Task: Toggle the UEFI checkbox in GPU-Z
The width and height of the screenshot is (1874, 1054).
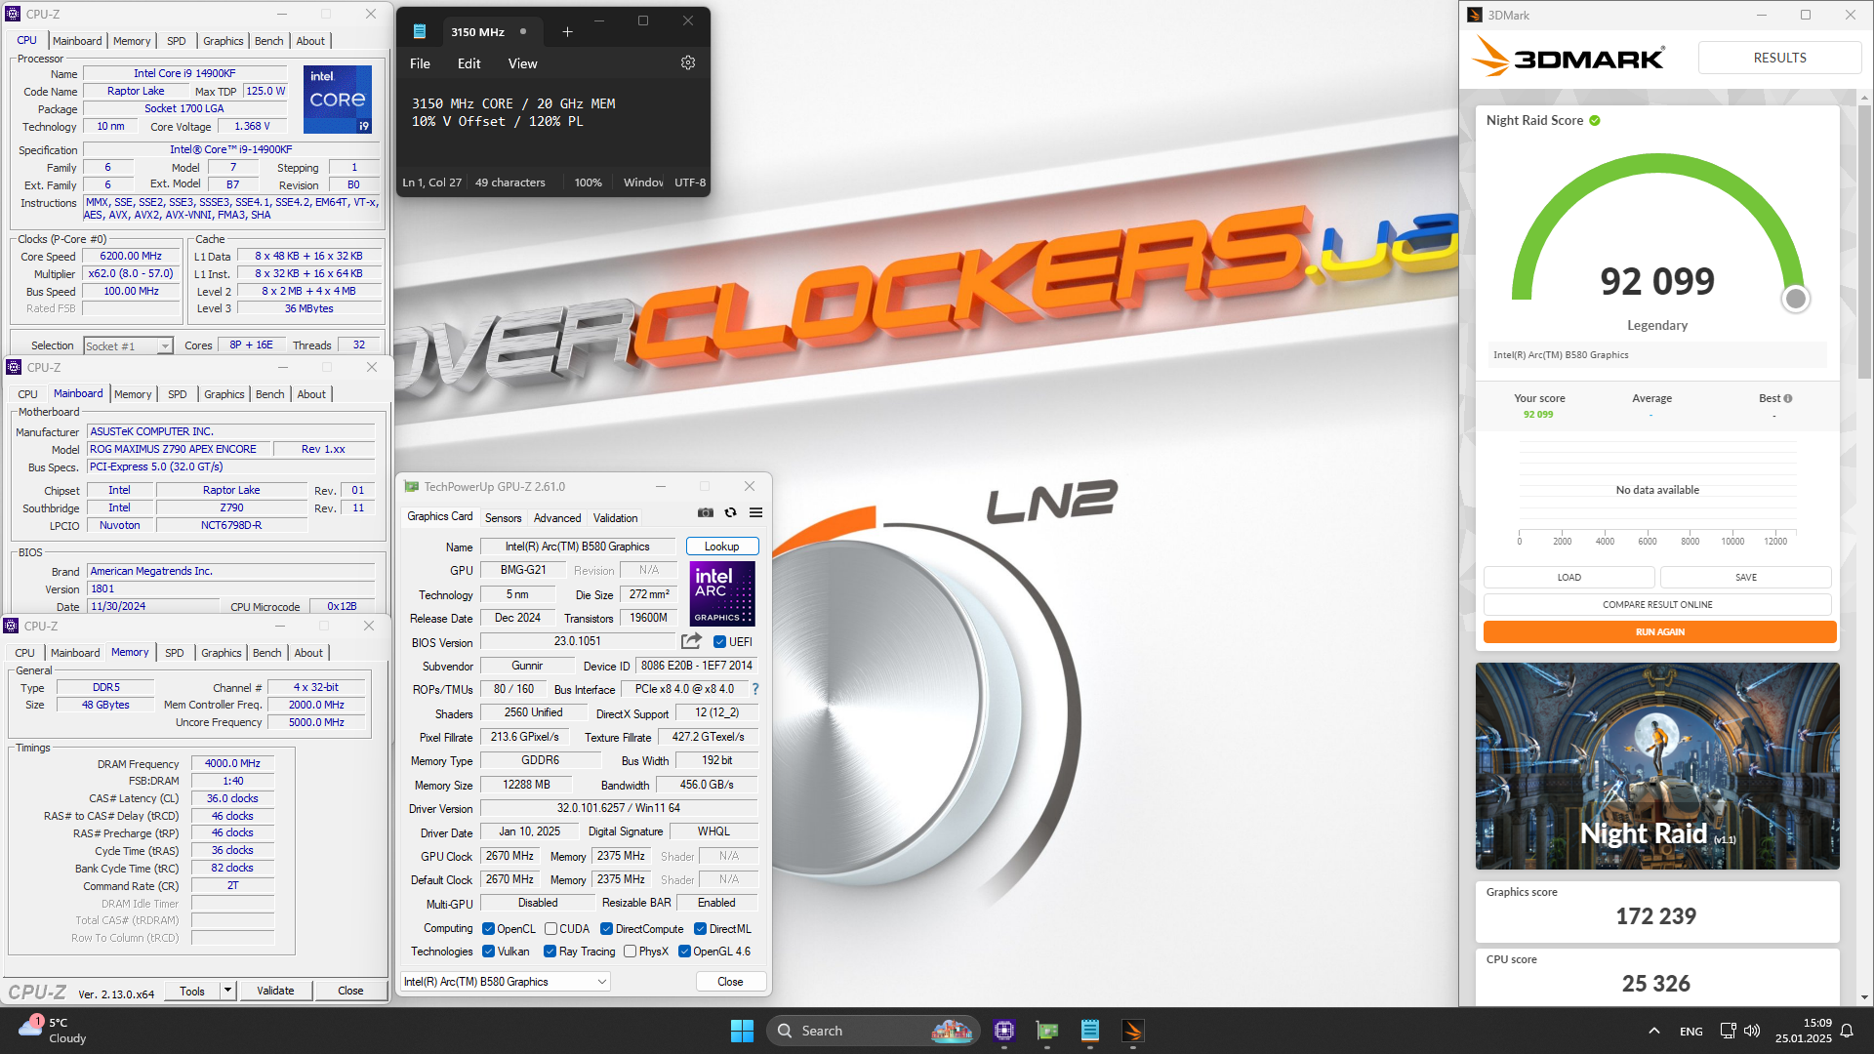Action: click(719, 641)
